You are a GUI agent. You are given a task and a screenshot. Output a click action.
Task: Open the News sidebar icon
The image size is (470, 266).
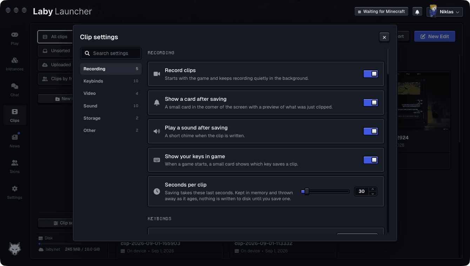coord(14,137)
